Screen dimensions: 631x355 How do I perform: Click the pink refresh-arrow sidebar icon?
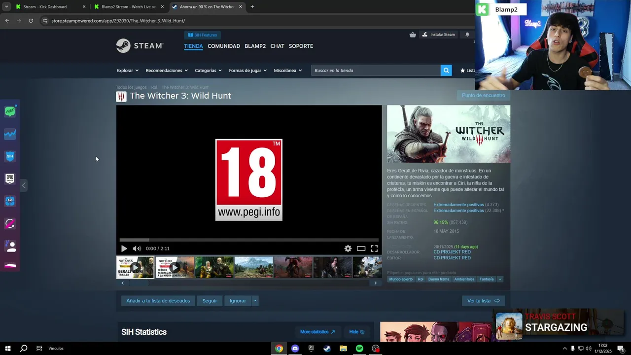tap(10, 223)
